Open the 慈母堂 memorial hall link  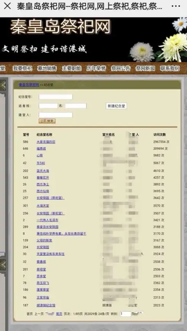click(41, 269)
